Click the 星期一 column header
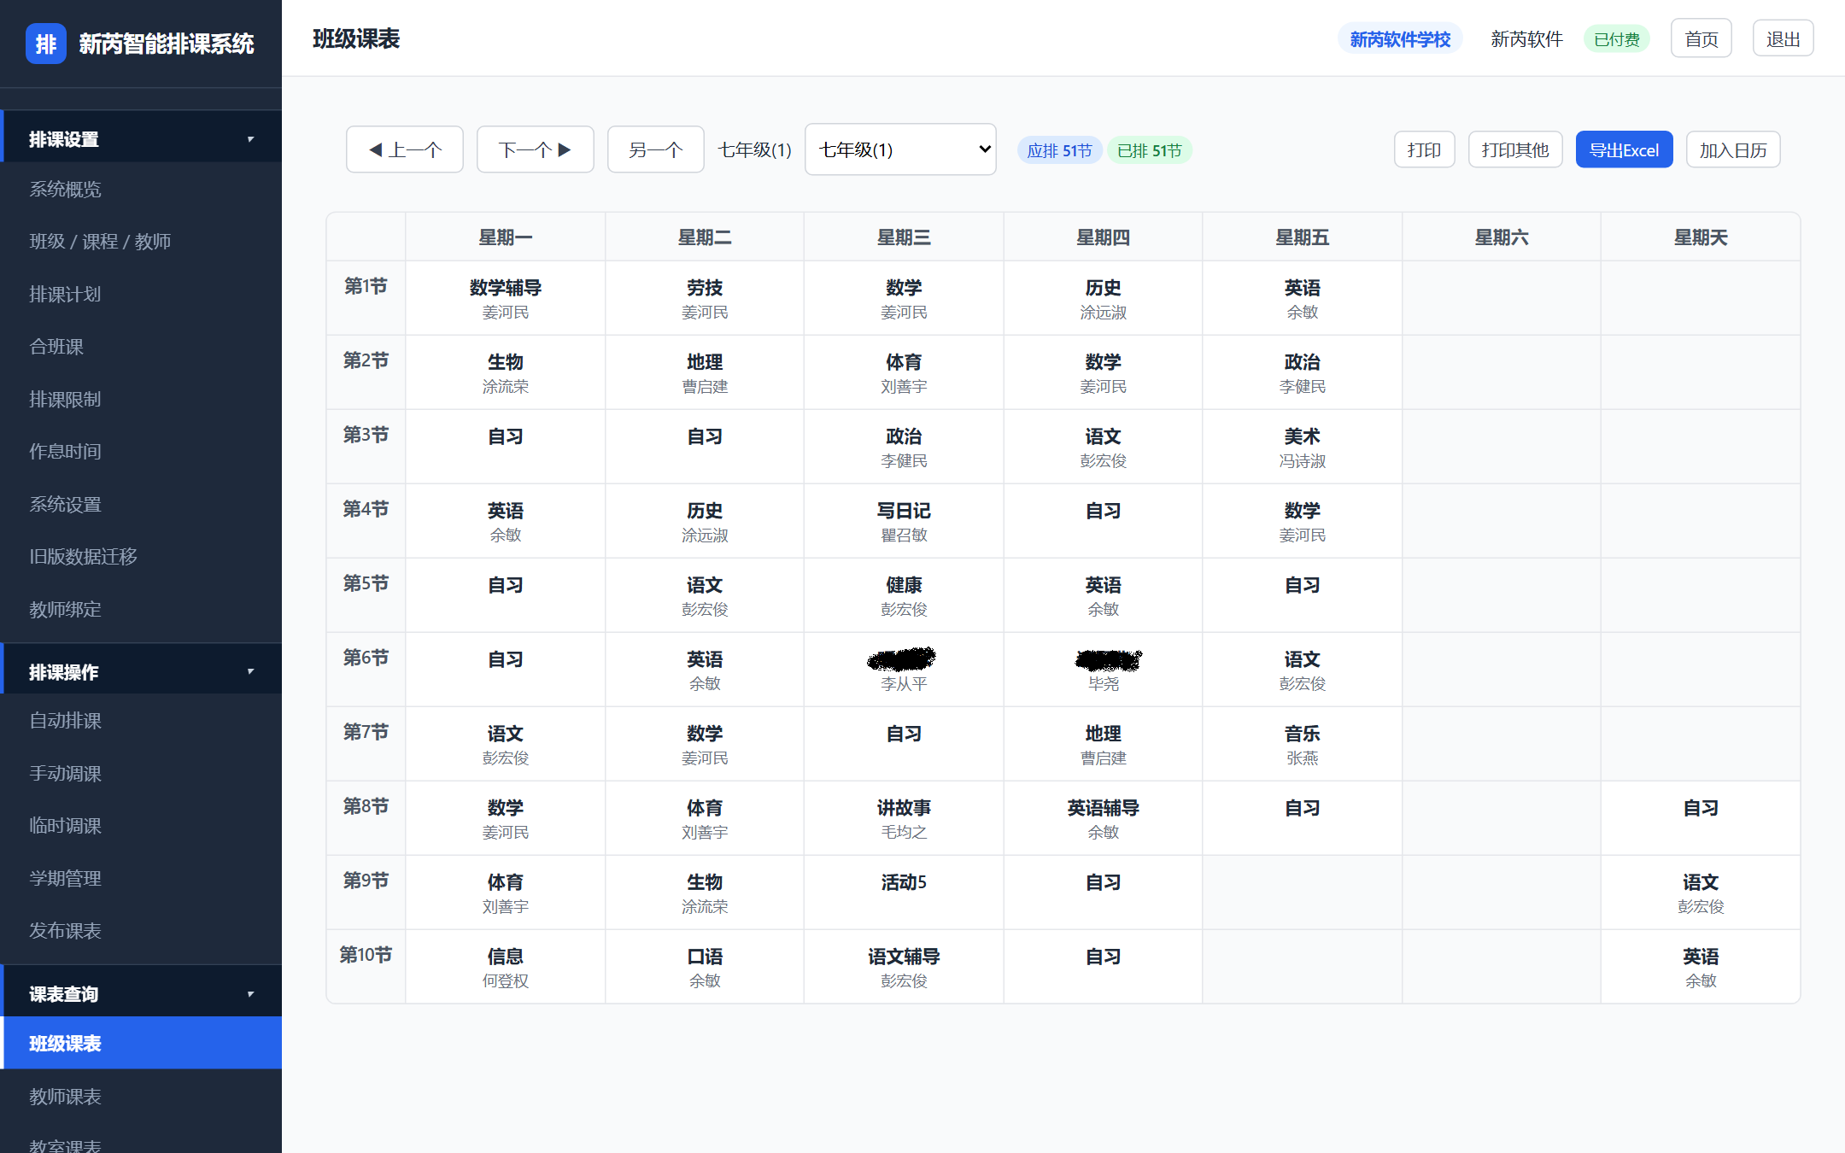Image resolution: width=1845 pixels, height=1153 pixels. click(506, 237)
